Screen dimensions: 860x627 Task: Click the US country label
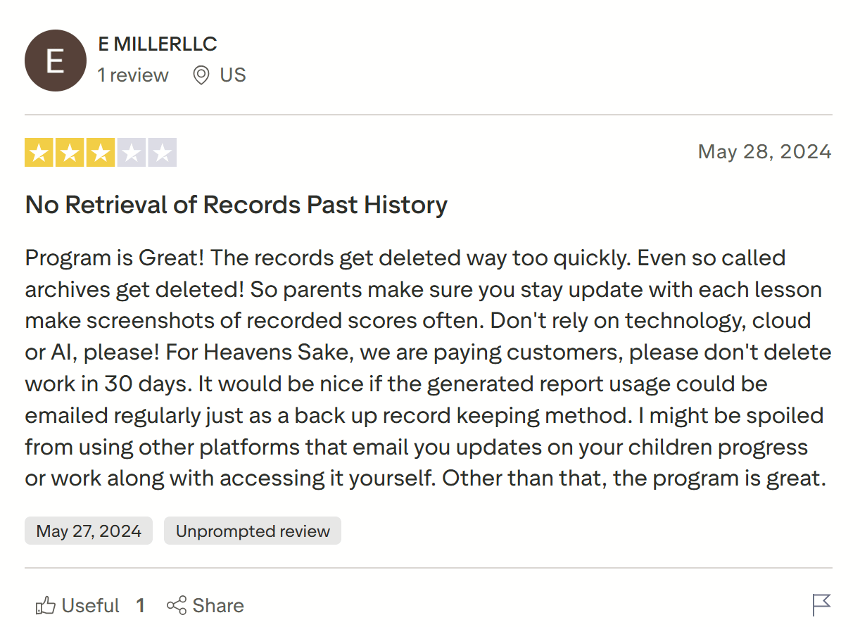click(233, 75)
